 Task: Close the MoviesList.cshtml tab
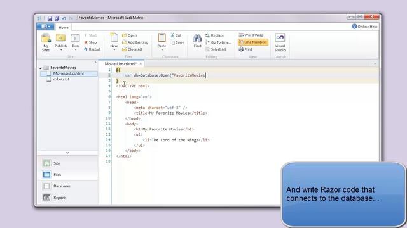point(141,63)
